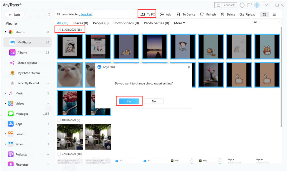
Task: Select the tree photo with live icon
Action: tap(98, 137)
